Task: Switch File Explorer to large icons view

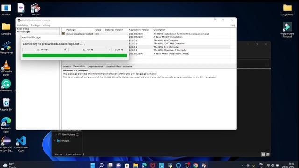Action: [268, 154]
